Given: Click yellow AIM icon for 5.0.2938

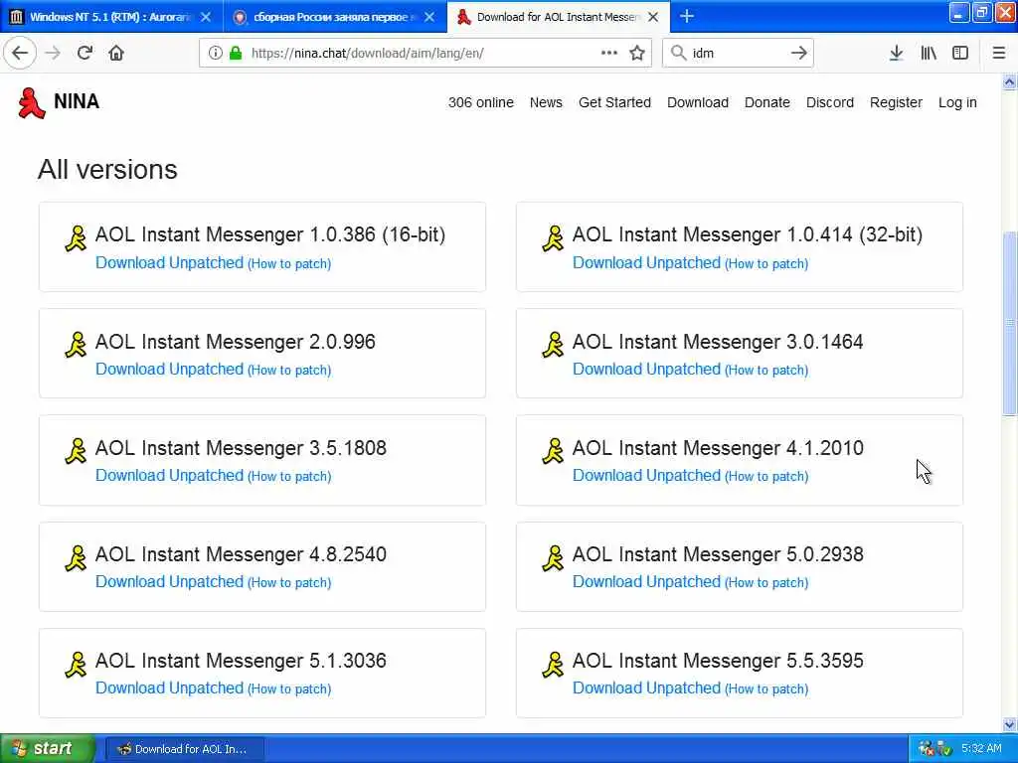Looking at the screenshot, I should pyautogui.click(x=553, y=558).
